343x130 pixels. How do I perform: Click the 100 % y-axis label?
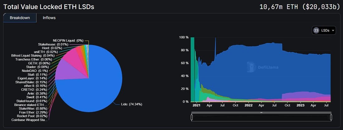pyautogui.click(x=184, y=37)
